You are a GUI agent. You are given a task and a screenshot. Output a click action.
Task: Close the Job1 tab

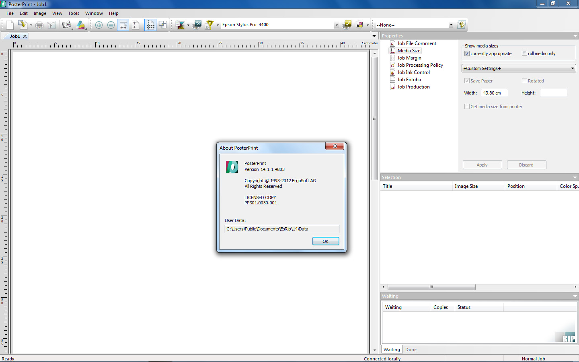pyautogui.click(x=25, y=36)
